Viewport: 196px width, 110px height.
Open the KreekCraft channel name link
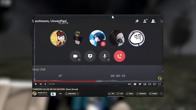point(42,93)
